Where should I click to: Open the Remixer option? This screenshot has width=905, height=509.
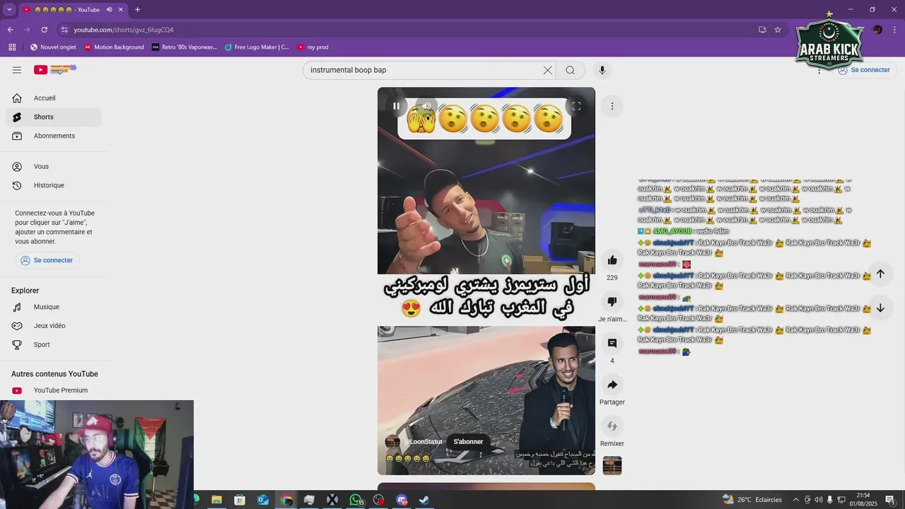tap(612, 426)
